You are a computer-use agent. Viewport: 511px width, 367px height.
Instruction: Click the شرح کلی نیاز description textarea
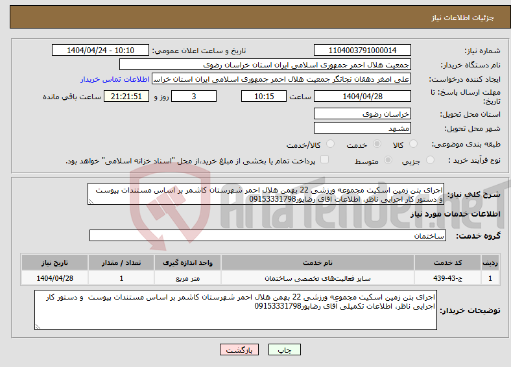click(x=266, y=194)
